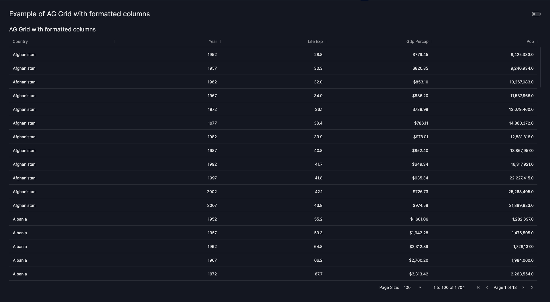The height and width of the screenshot is (302, 550).
Task: Go to the previous page
Action: pyautogui.click(x=487, y=287)
